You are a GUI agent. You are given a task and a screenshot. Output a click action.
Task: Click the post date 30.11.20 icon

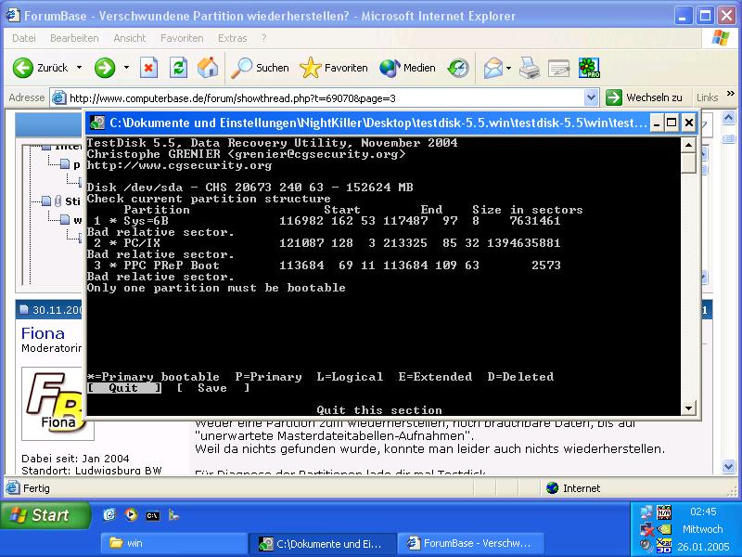click(x=24, y=310)
